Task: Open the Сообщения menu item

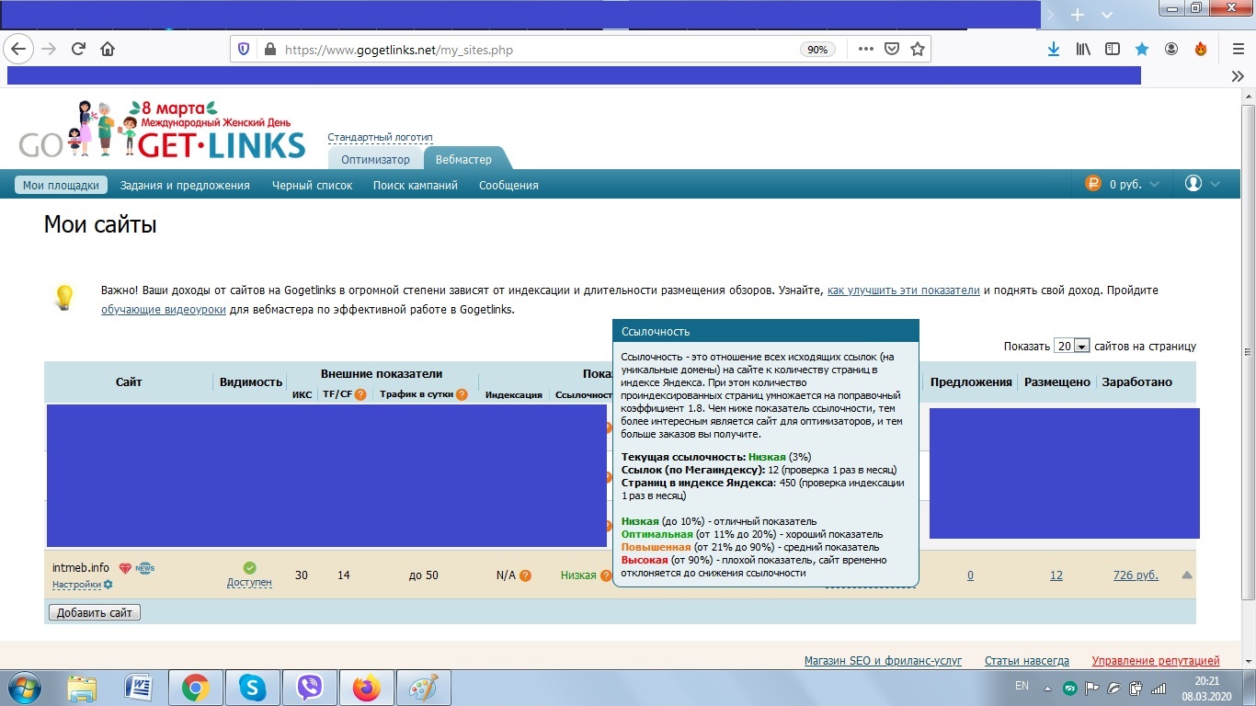Action: point(508,185)
